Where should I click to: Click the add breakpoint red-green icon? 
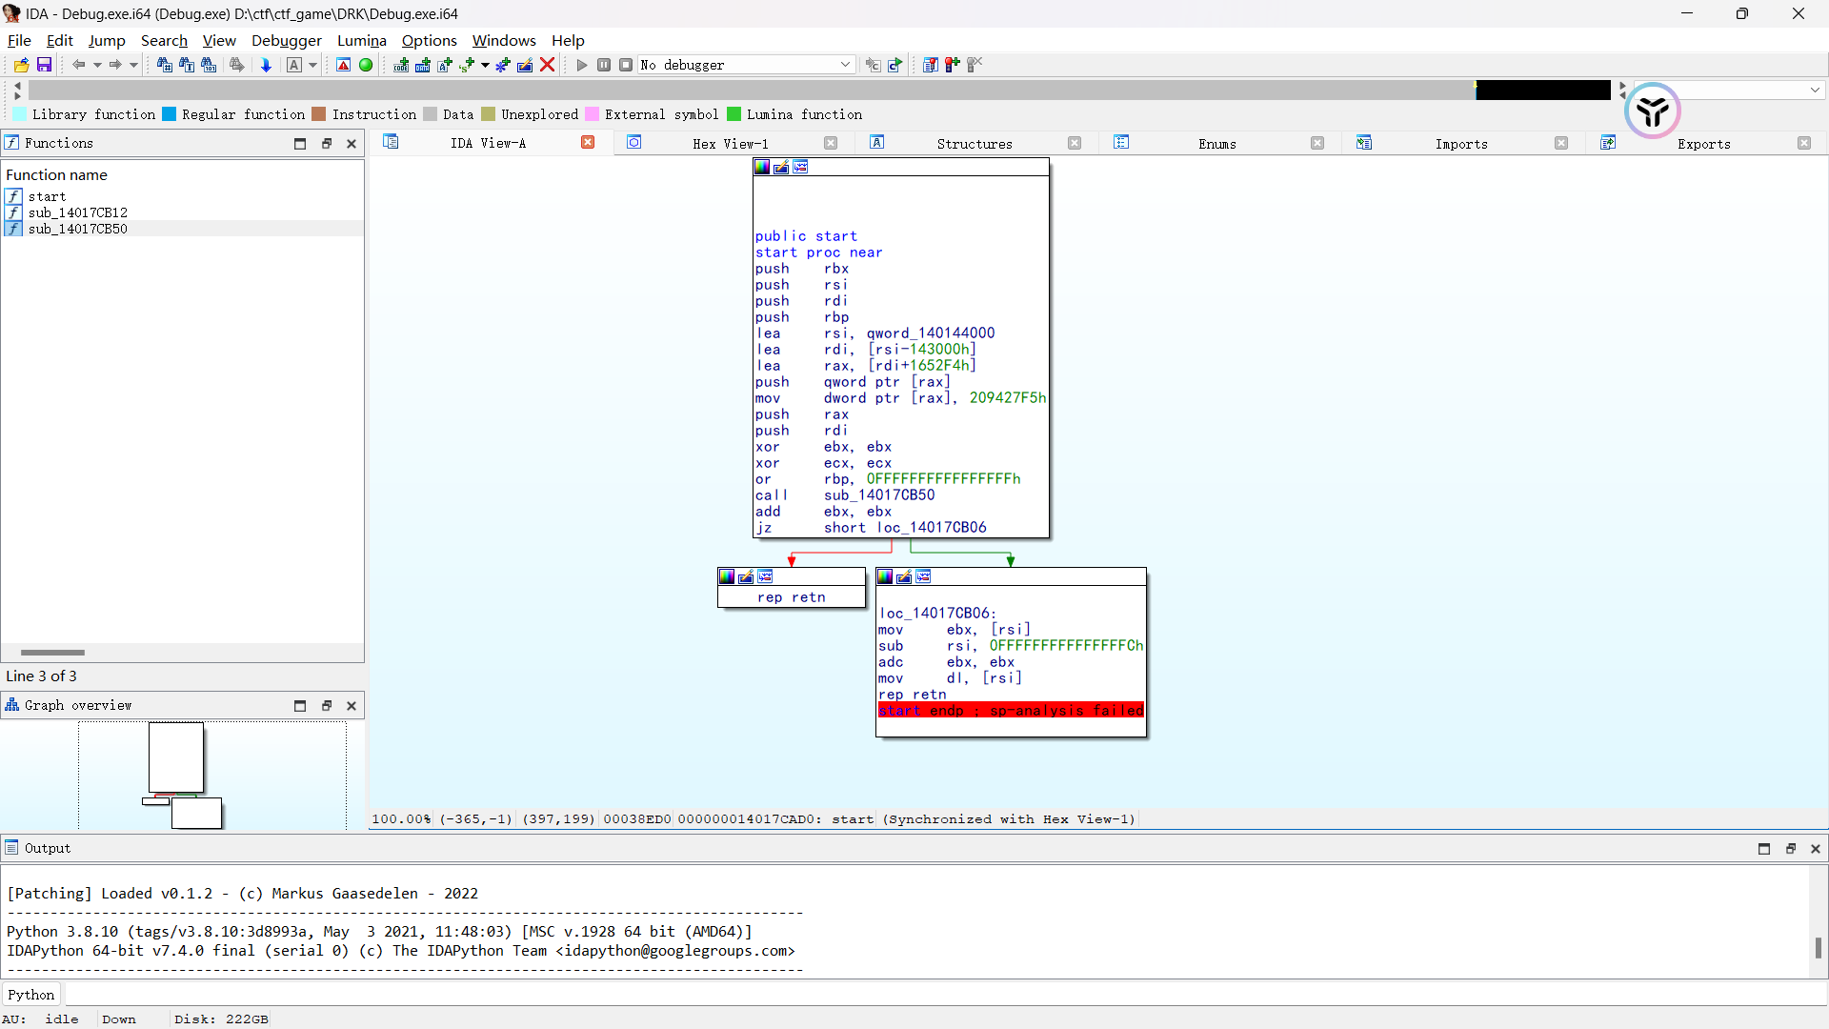(953, 65)
